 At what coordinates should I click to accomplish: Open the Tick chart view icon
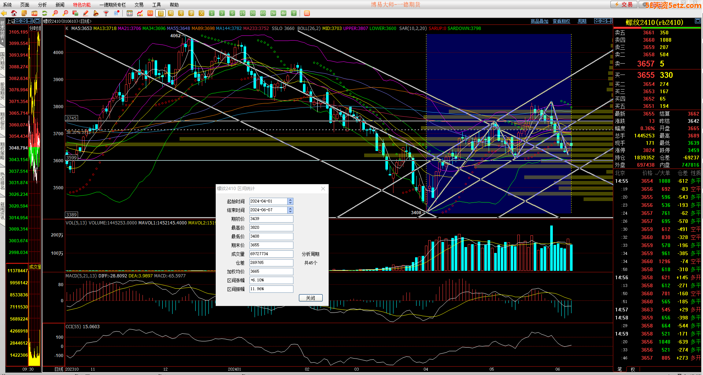[x=150, y=13]
